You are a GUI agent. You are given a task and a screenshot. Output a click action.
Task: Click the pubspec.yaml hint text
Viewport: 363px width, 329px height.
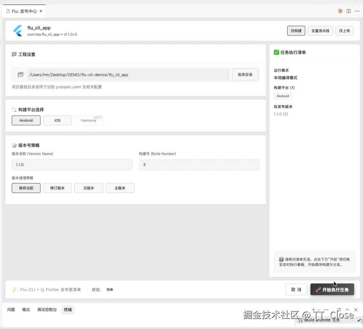(x=57, y=87)
